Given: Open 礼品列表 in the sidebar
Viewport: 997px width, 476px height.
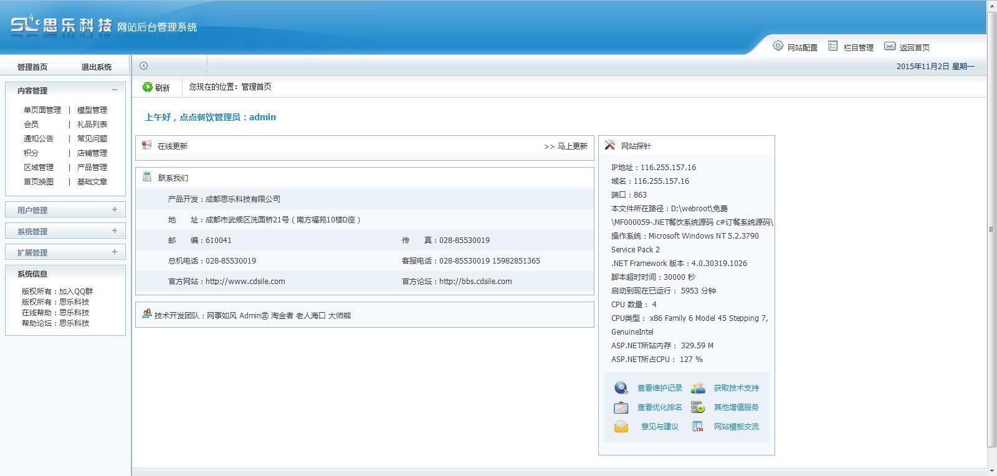Looking at the screenshot, I should point(92,124).
